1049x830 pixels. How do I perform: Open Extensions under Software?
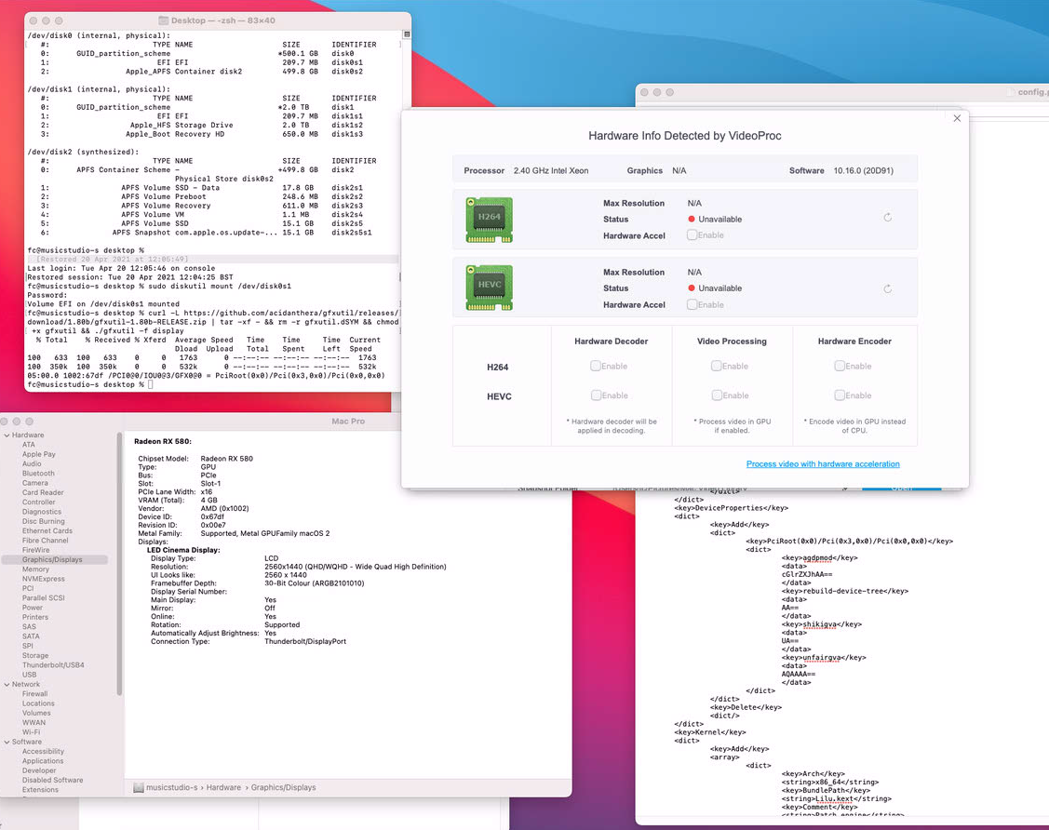[x=40, y=790]
